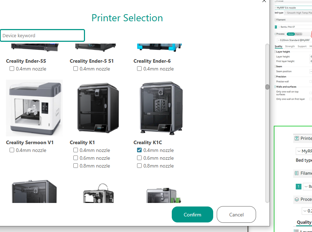
Task: Click the Creality K1C printer thumbnail
Action: [161, 108]
